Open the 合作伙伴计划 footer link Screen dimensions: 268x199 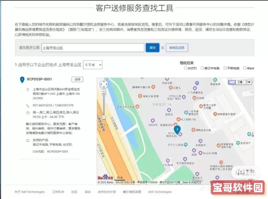click(107, 192)
